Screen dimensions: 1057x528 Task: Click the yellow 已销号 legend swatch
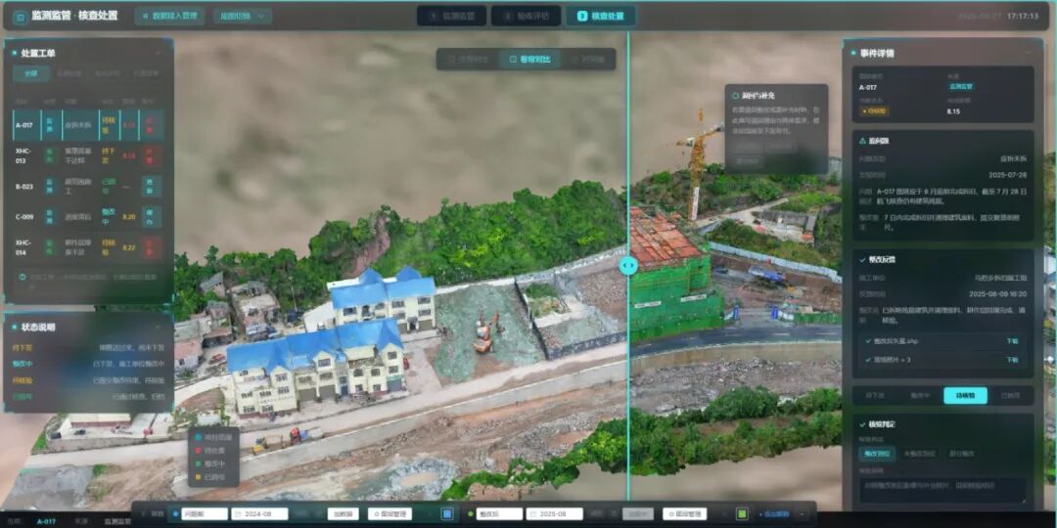(197, 477)
